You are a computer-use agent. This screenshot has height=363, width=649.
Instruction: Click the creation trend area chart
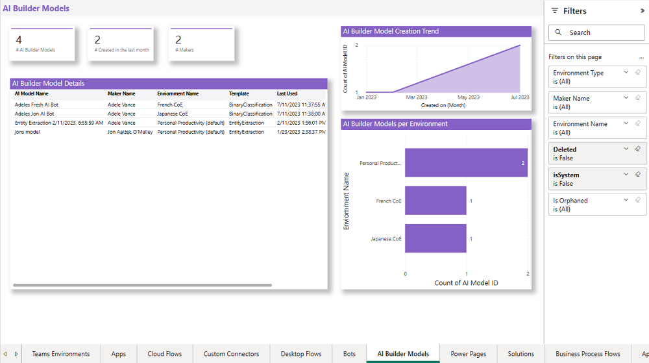[x=443, y=69]
